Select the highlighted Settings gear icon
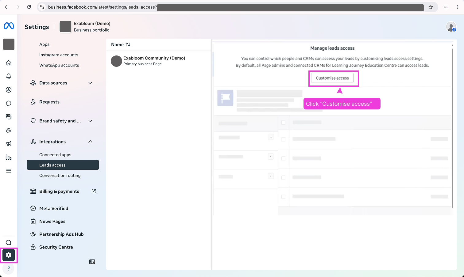The height and width of the screenshot is (277, 464). (x=9, y=255)
